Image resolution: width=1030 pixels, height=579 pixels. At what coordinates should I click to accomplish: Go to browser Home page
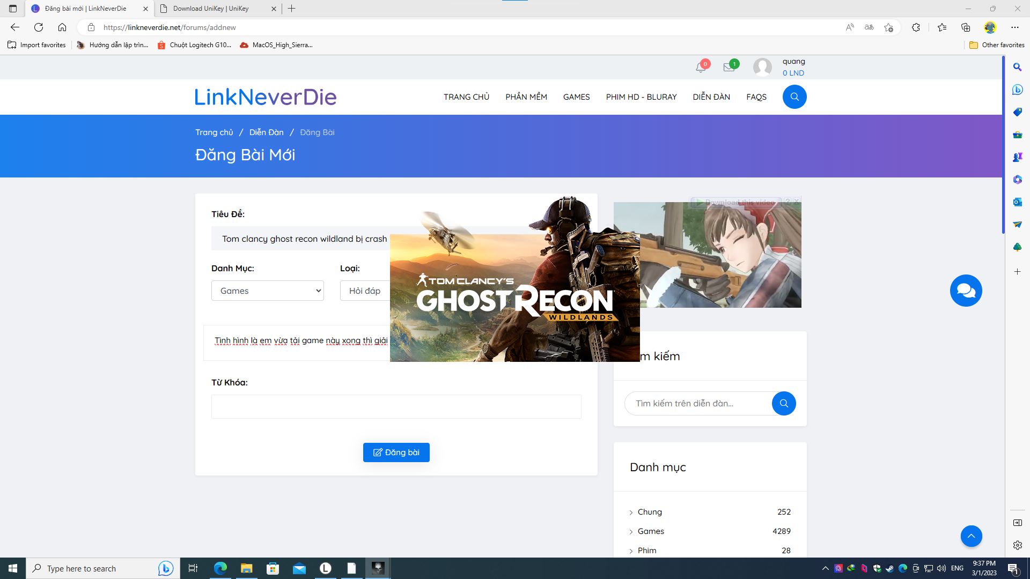tap(62, 27)
